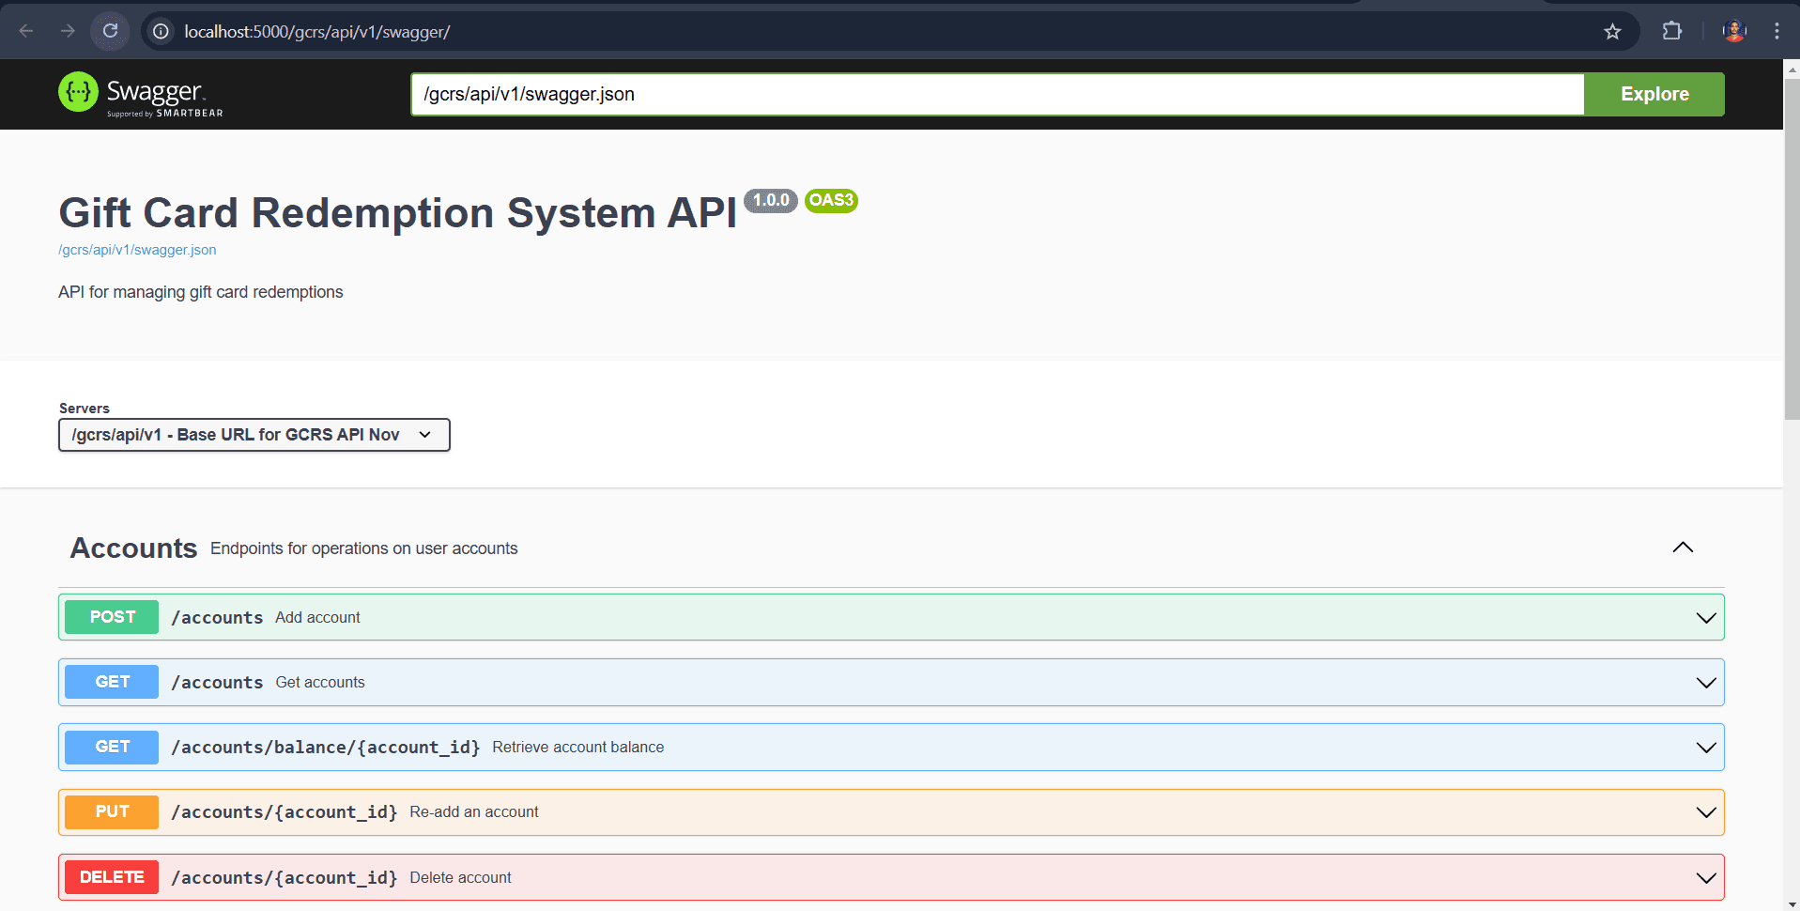This screenshot has height=911, width=1800.
Task: Reload the Swagger page
Action: pos(110,31)
